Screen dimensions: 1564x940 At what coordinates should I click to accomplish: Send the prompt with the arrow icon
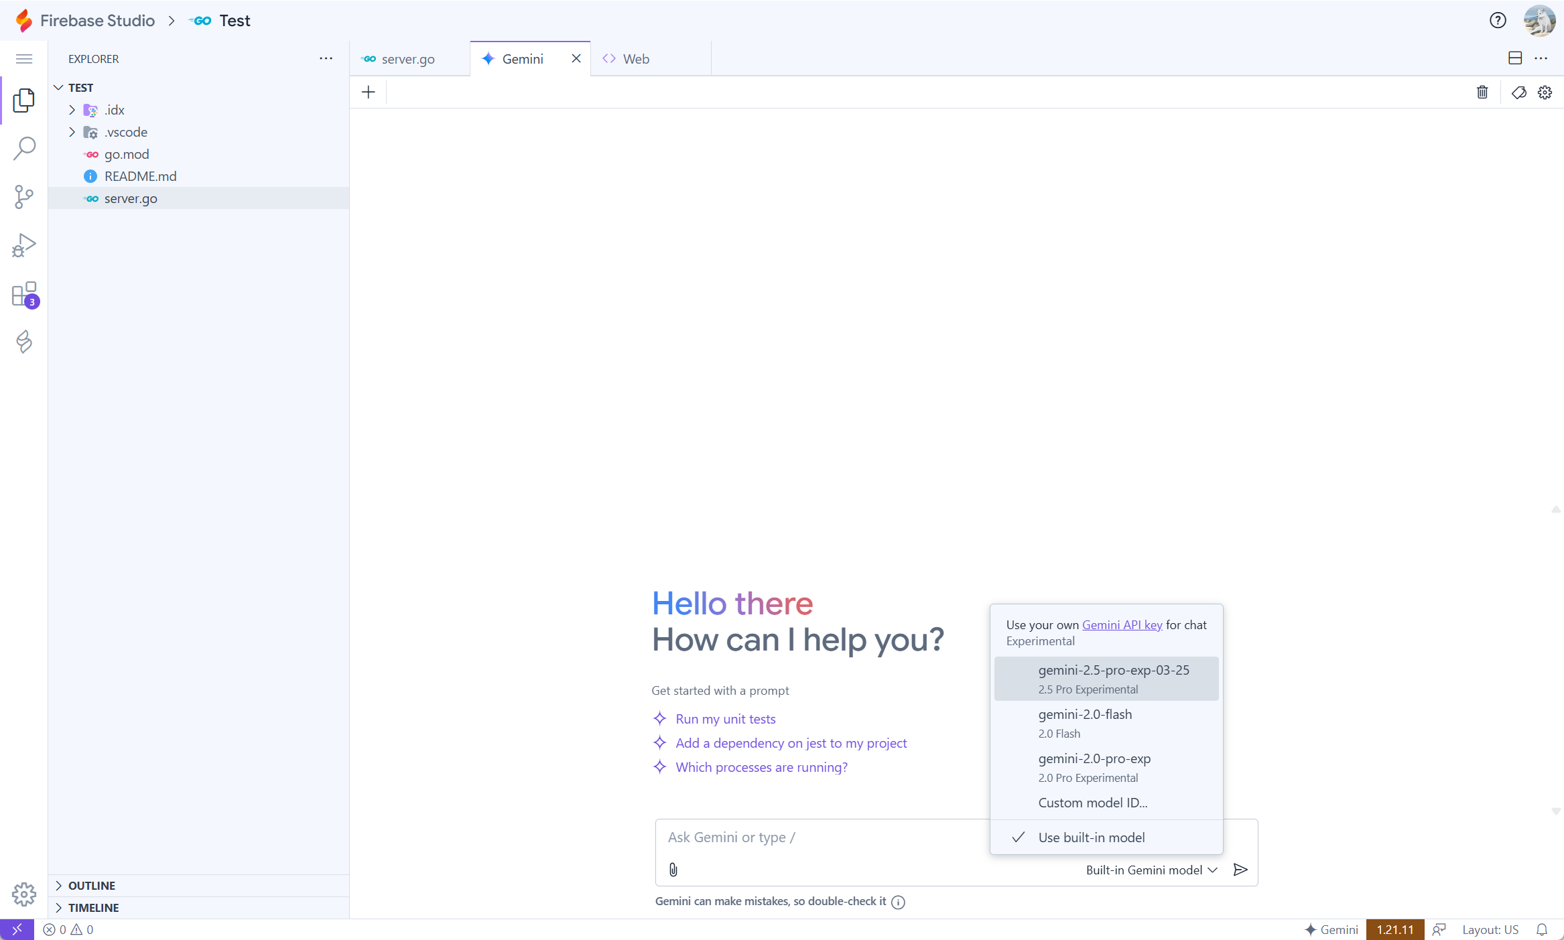[1240, 870]
